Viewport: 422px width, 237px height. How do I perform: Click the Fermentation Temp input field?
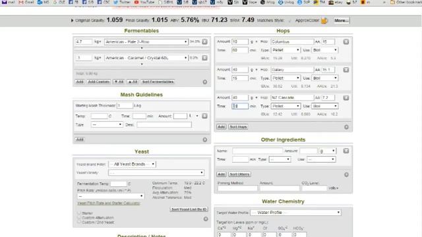pyautogui.click(x=119, y=184)
